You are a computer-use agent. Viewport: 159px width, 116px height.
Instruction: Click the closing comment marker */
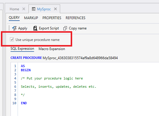coord(23,95)
